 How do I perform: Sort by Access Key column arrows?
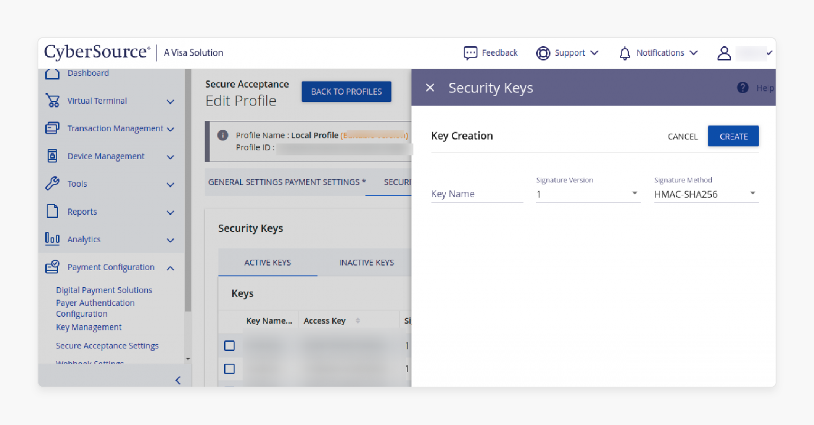[x=358, y=321]
